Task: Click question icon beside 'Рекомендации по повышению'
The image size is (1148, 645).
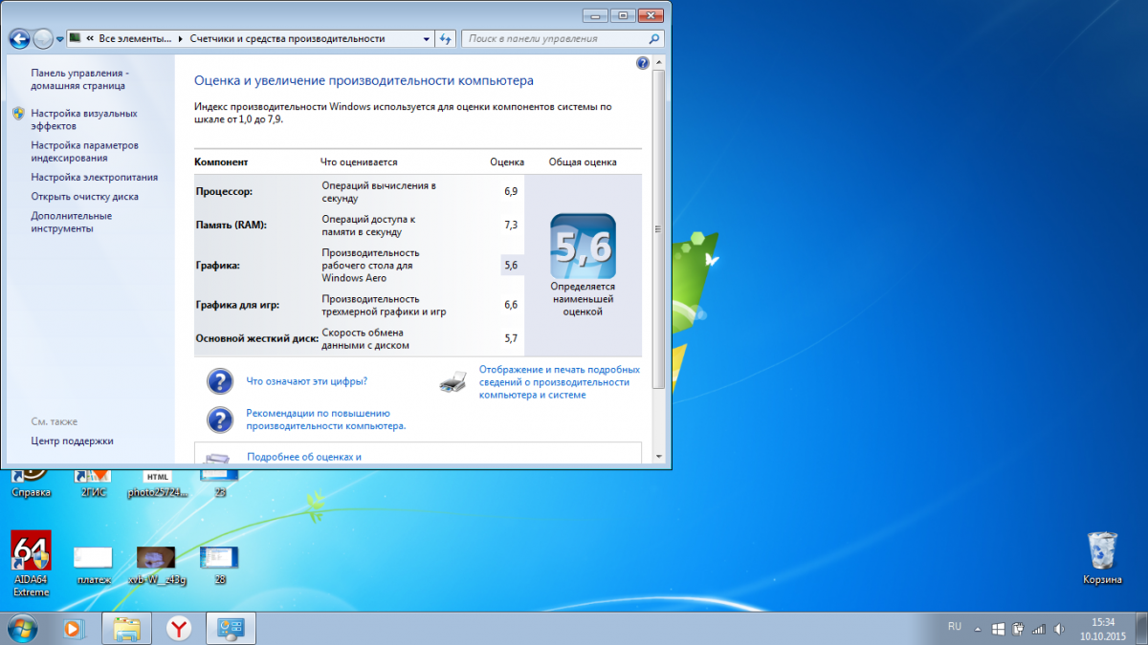Action: point(220,419)
